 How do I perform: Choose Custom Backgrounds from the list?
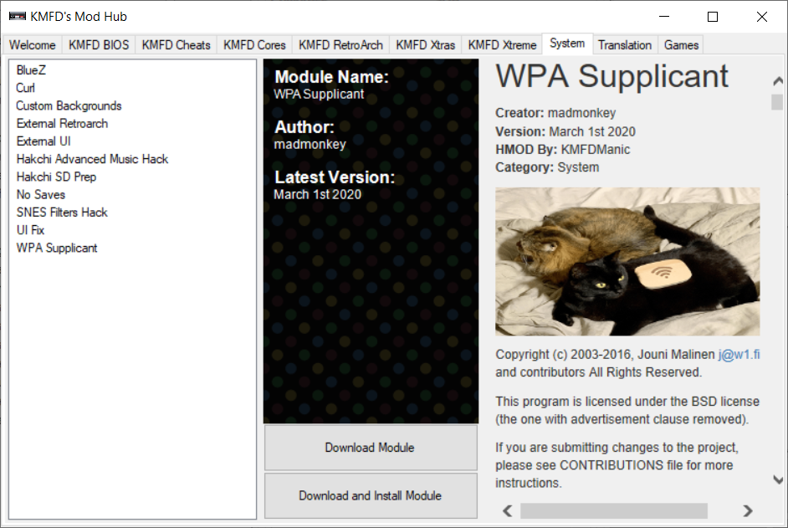pos(69,105)
